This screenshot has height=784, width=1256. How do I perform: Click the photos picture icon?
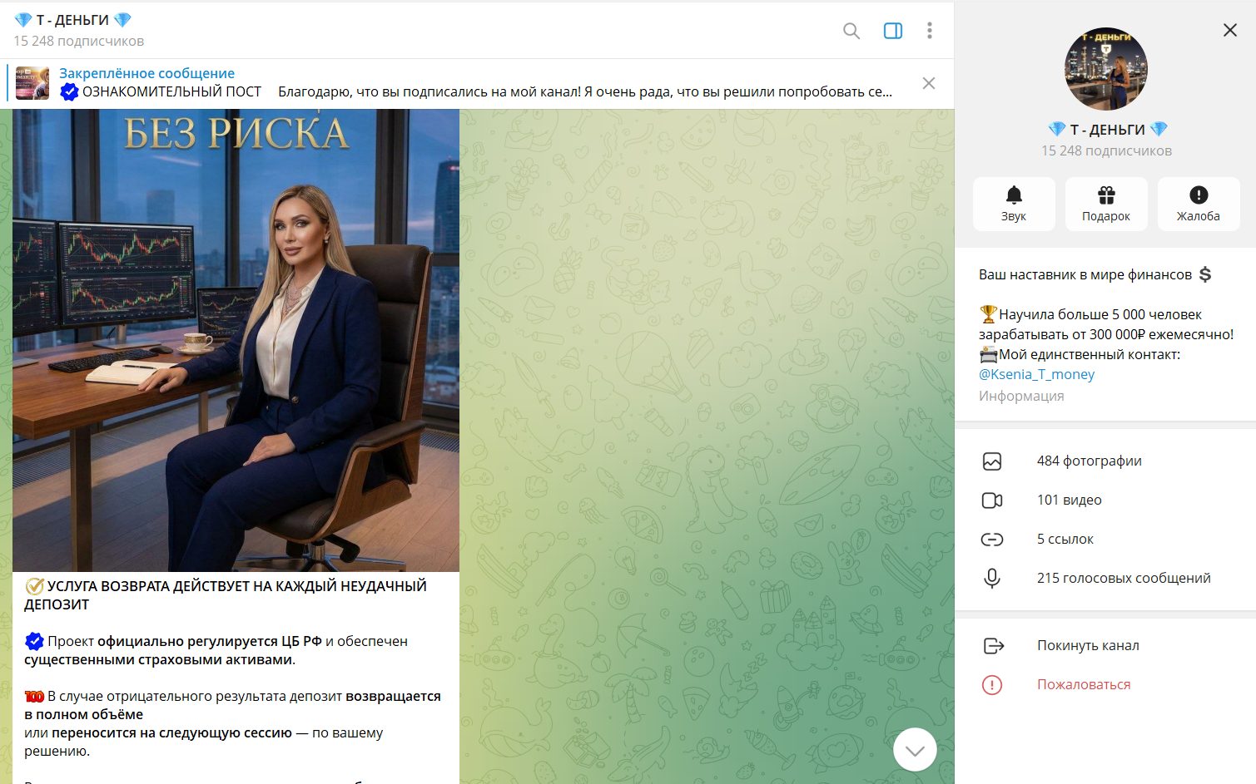[x=992, y=461]
